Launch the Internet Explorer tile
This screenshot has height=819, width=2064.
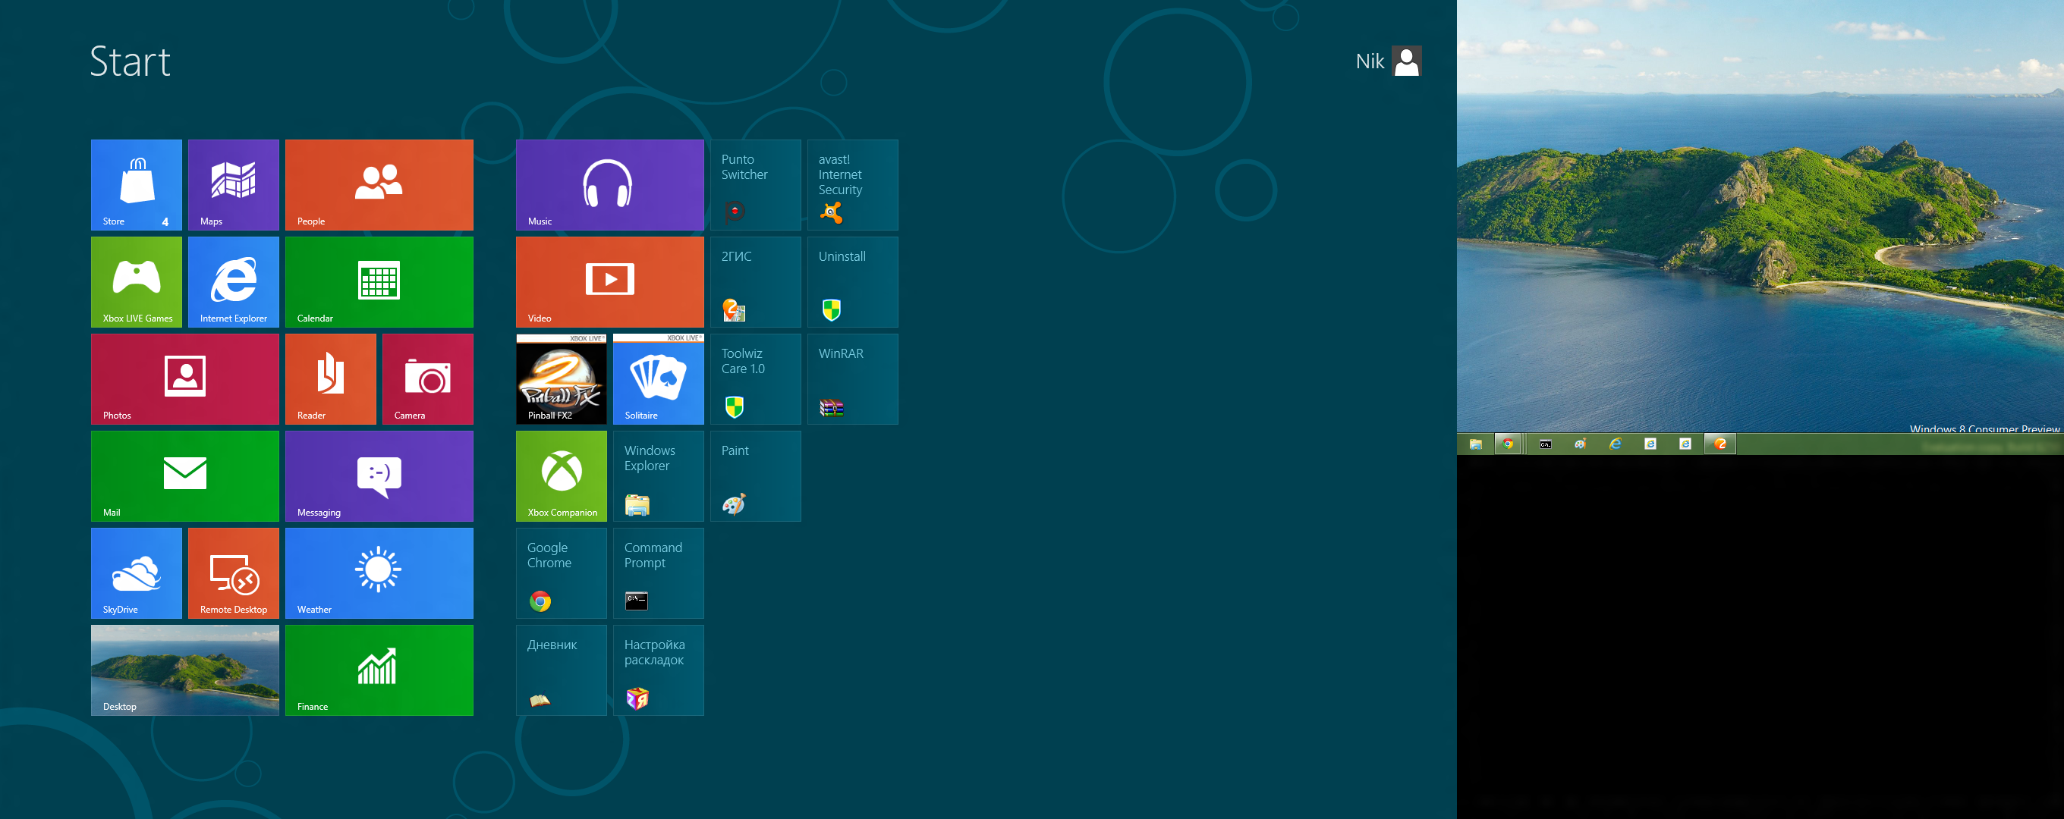[233, 282]
